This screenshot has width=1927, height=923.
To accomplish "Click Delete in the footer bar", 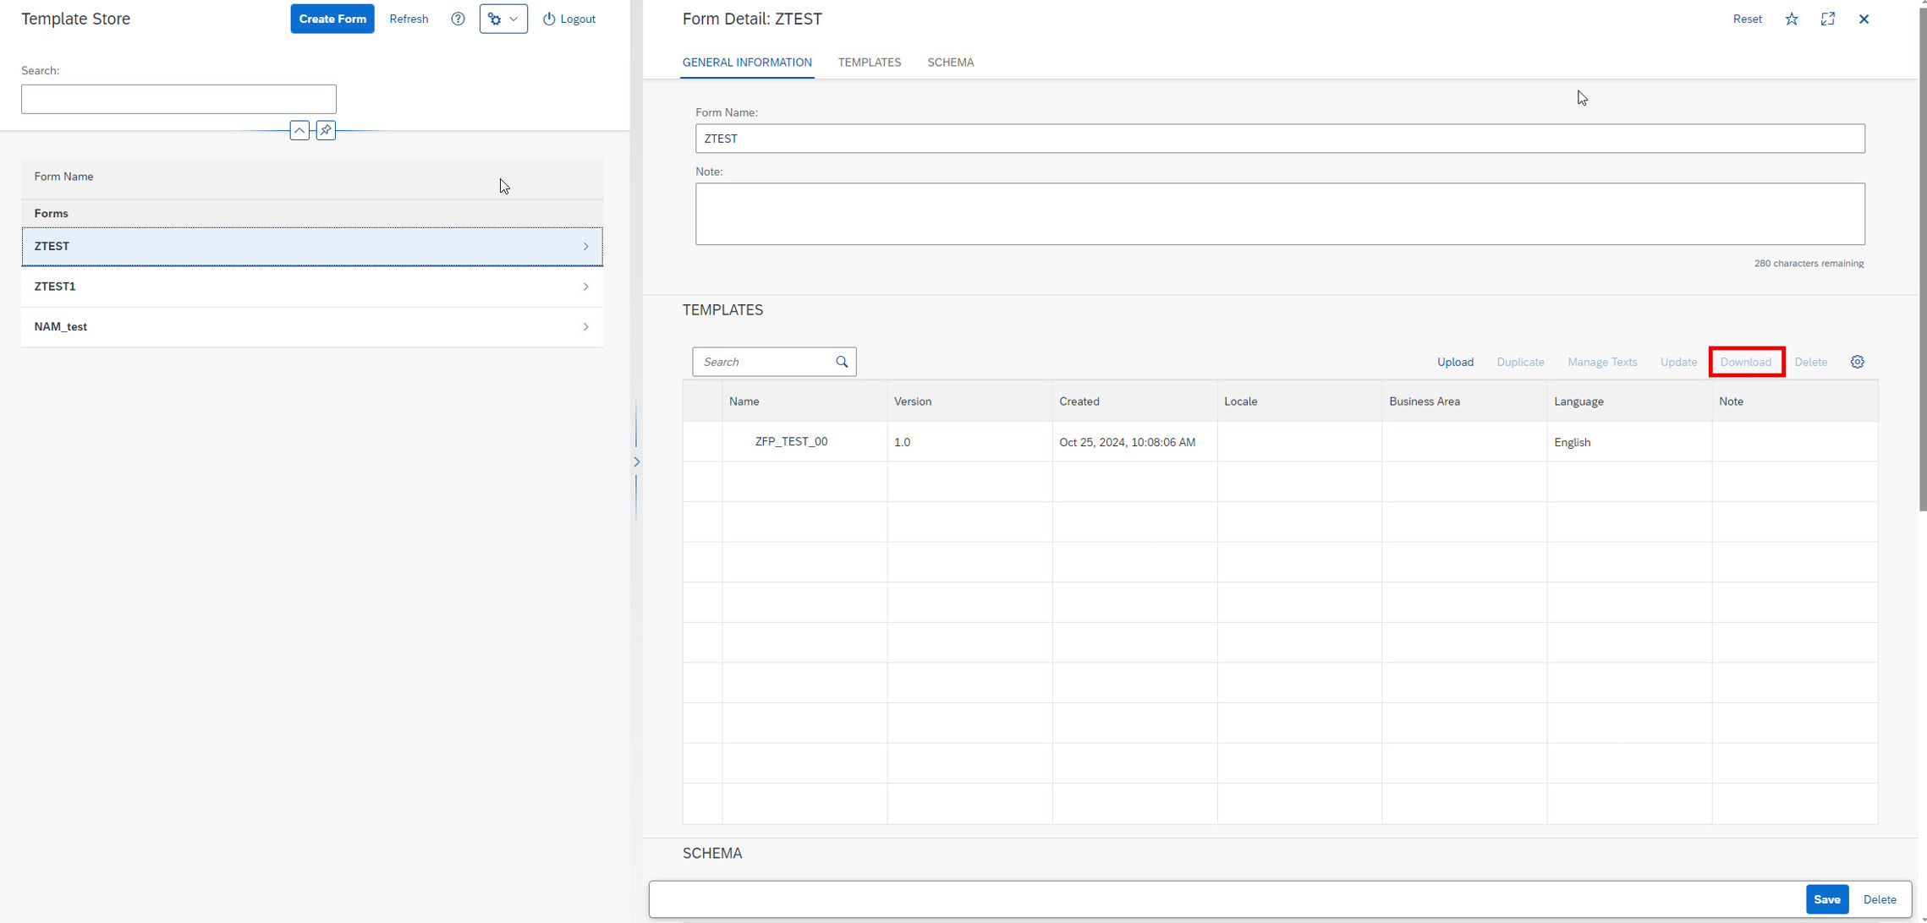I will click(1880, 899).
